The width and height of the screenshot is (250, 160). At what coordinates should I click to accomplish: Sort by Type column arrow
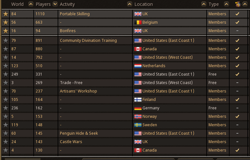pyautogui.click(x=226, y=4)
